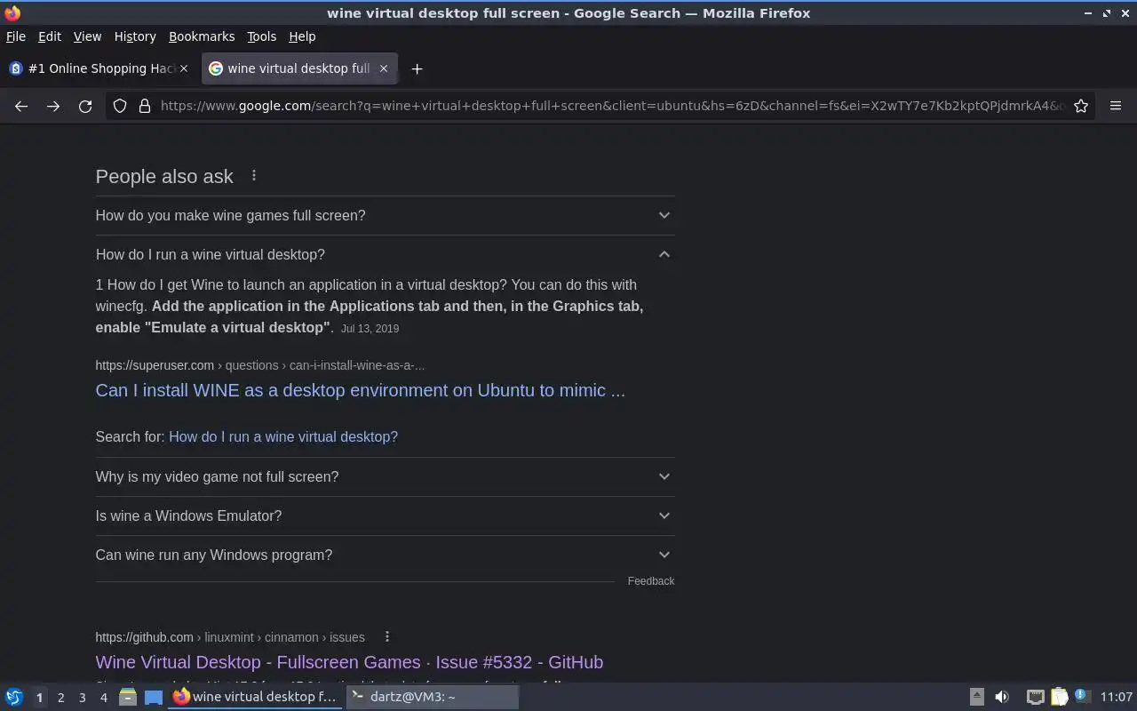Open the Lubuntu start menu icon
This screenshot has width=1137, height=711.
click(x=14, y=697)
